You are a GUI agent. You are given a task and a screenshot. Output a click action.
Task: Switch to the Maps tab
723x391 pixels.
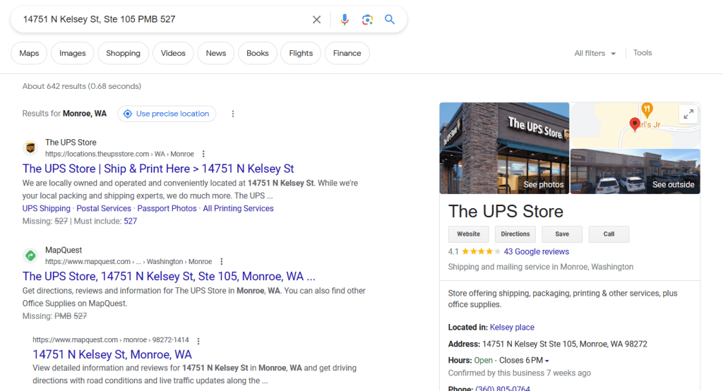[29, 54]
